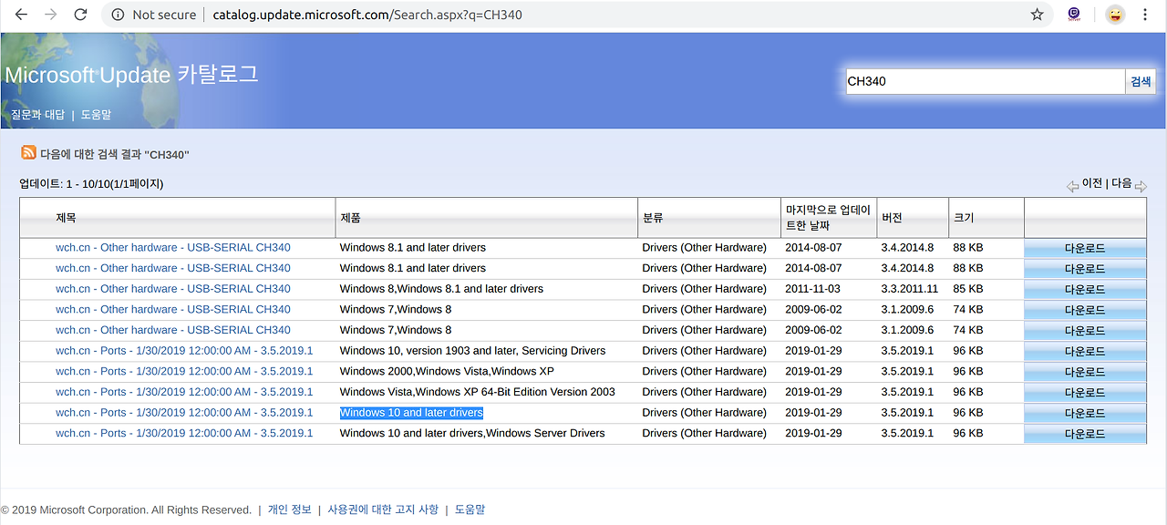Open the profile avatar icon in the toolbar
Screen dimensions: 1167x525
(1115, 15)
